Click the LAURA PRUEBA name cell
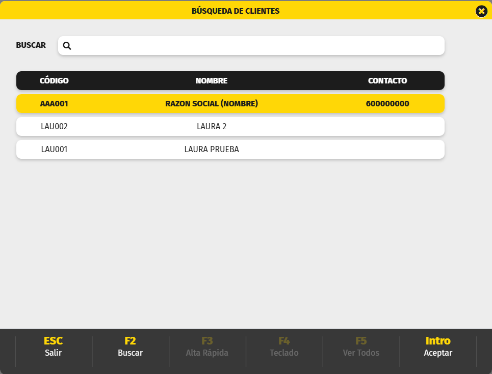The height and width of the screenshot is (374, 492). pos(212,150)
